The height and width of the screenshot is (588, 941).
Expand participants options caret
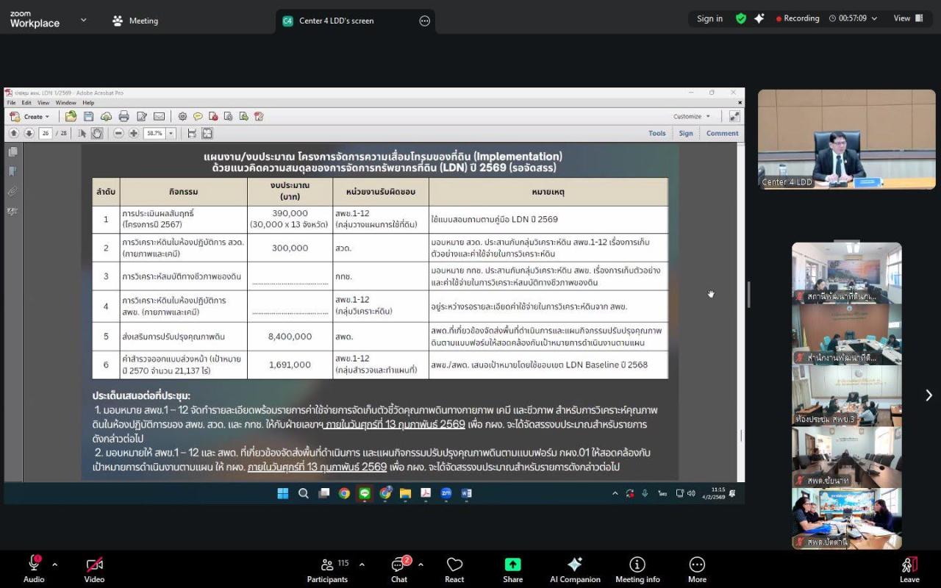pos(362,564)
